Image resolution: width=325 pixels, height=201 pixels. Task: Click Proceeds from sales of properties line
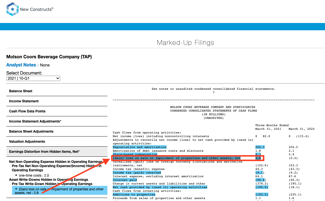pos(159,198)
